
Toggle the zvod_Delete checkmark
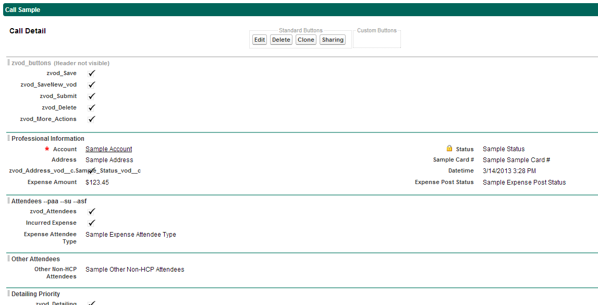click(92, 108)
